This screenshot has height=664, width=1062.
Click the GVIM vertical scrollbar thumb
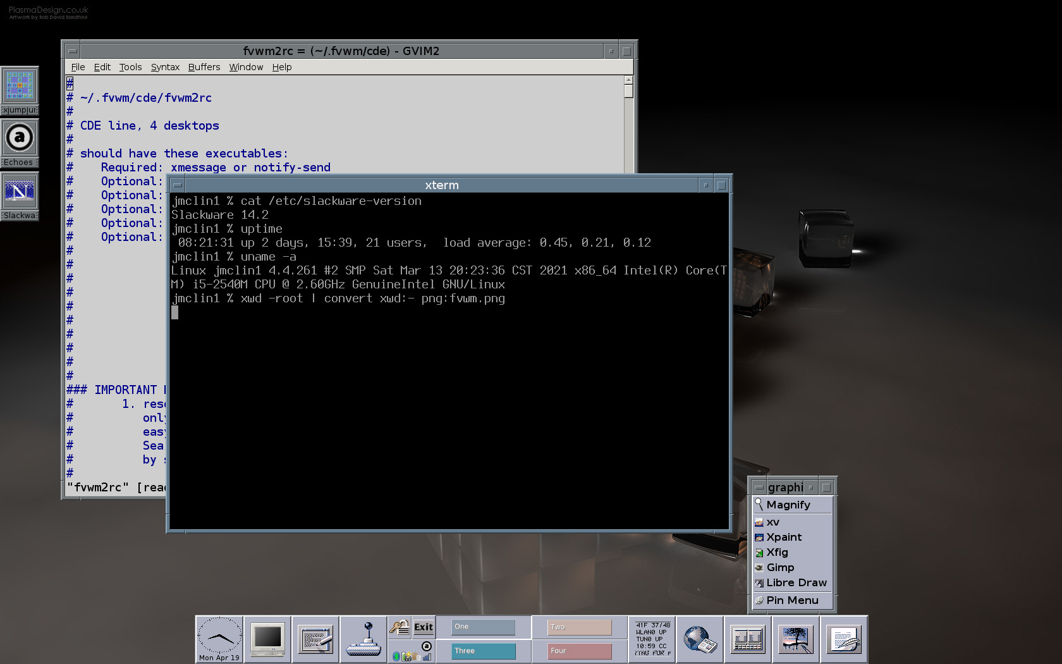(628, 91)
